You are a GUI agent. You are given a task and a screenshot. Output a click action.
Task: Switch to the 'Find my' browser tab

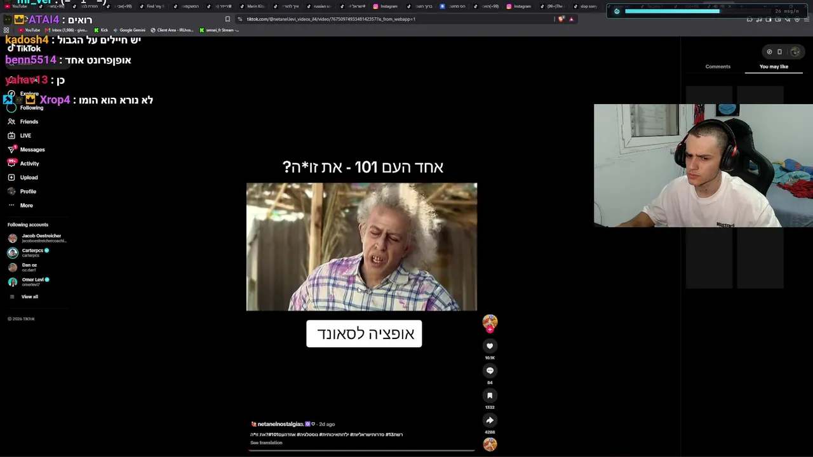point(152,6)
